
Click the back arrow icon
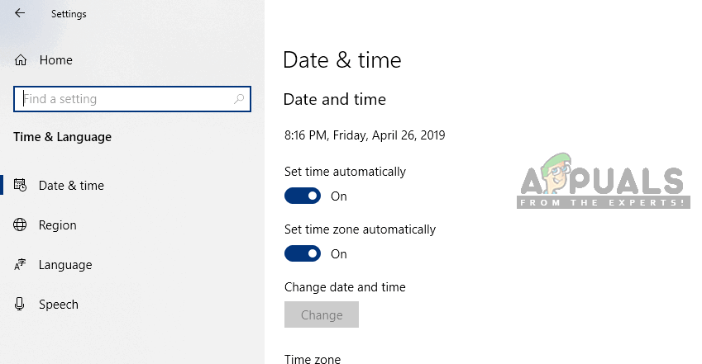pos(20,13)
